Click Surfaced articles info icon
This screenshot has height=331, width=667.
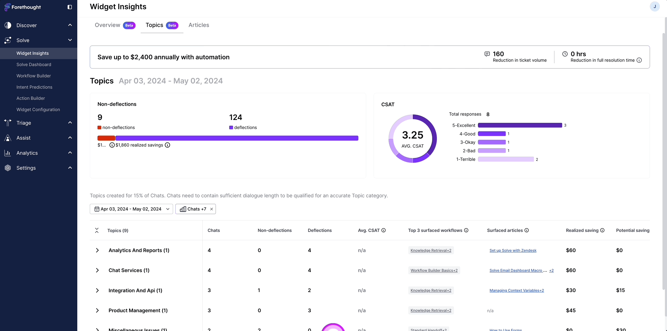527,230
